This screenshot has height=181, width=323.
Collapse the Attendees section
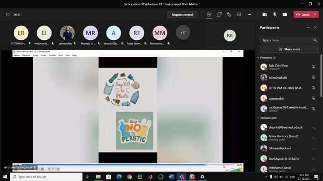258,118
